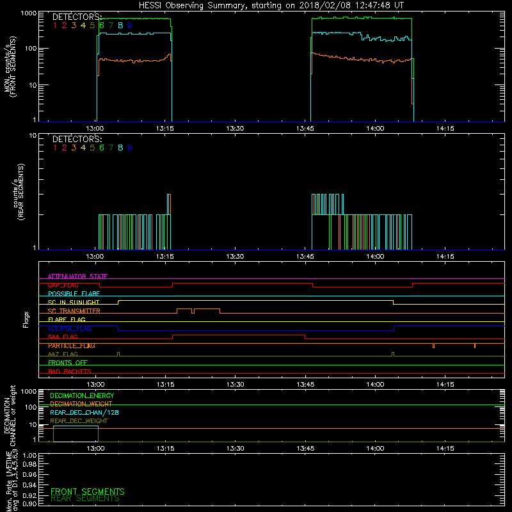Click 14:15 tick label under the decimation plot
Screen dimensions: 512x512
click(x=445, y=449)
